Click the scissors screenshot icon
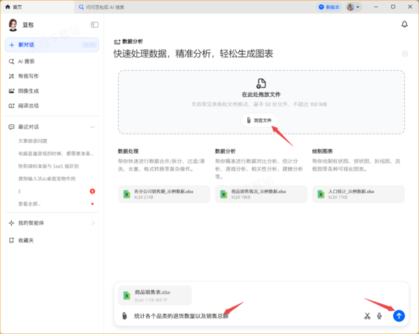 coord(367,316)
